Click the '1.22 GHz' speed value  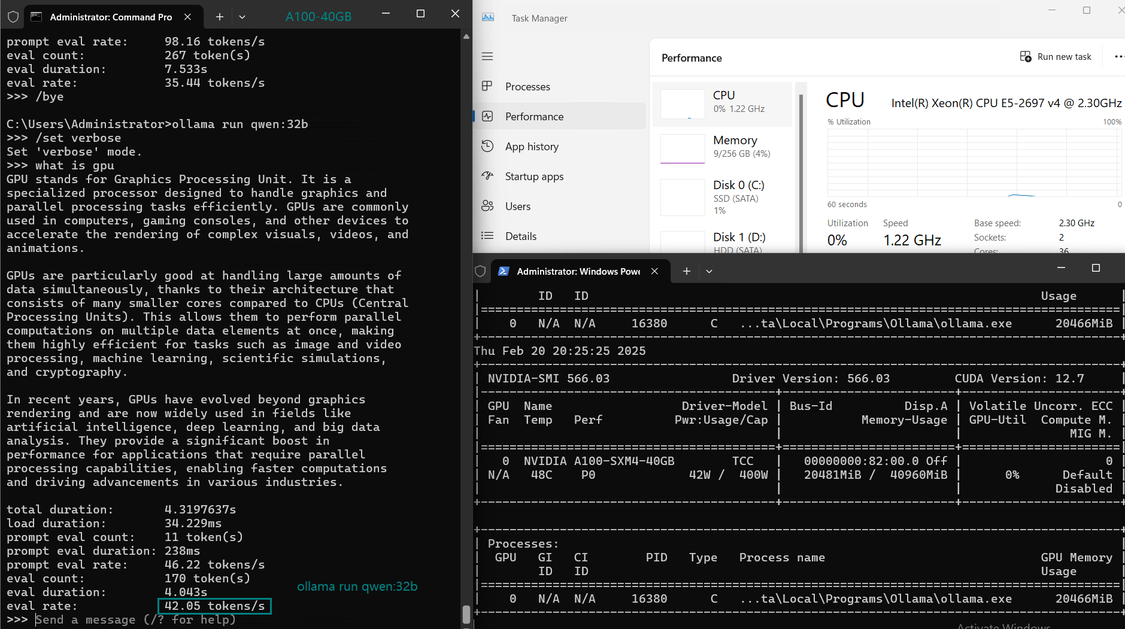912,240
